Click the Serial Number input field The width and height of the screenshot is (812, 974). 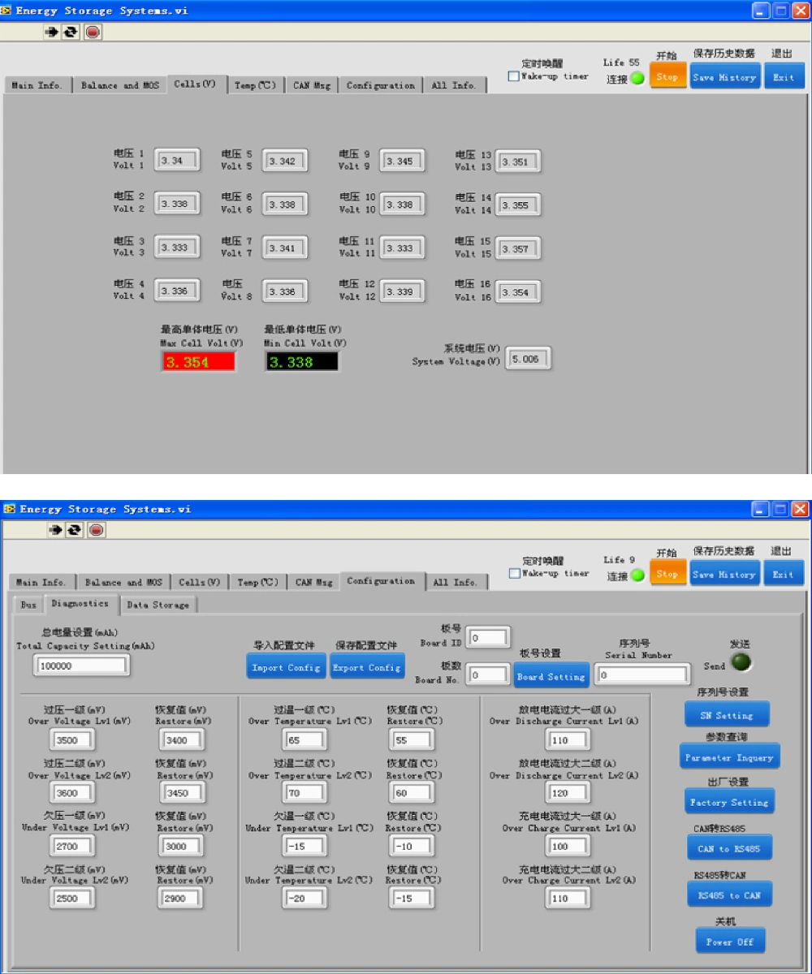[641, 674]
